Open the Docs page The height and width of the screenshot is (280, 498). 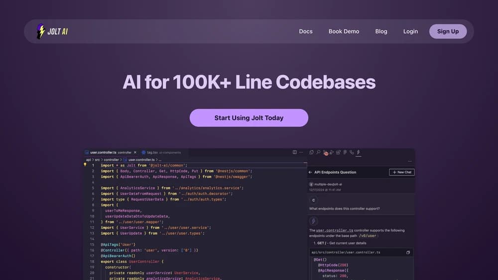click(306, 31)
